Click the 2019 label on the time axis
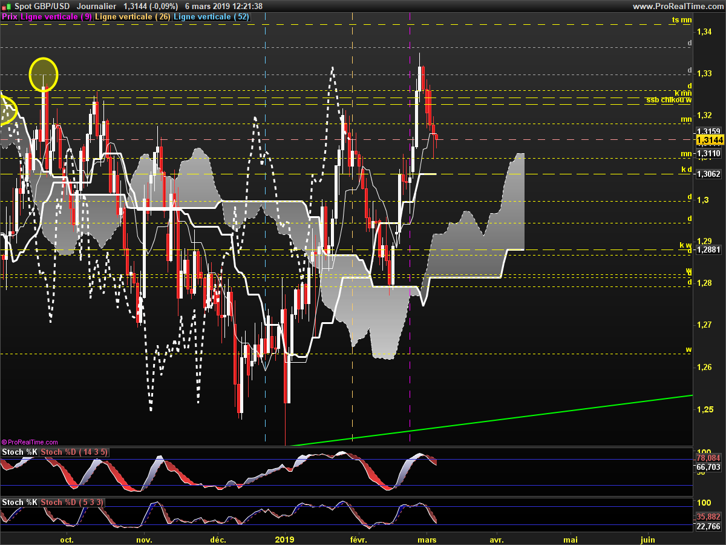This screenshot has height=545, width=726. (x=284, y=539)
